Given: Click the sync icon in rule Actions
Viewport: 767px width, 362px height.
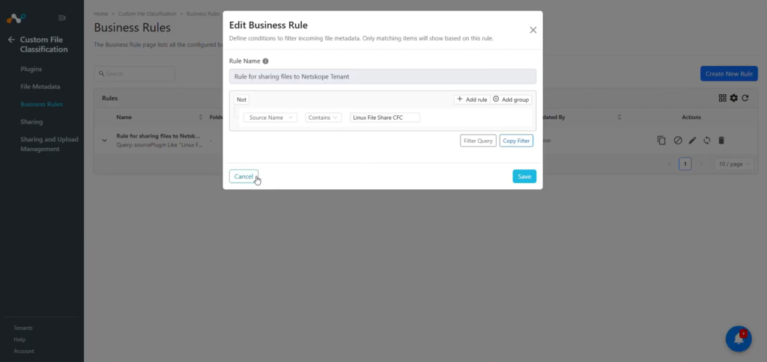Looking at the screenshot, I should pyautogui.click(x=707, y=141).
